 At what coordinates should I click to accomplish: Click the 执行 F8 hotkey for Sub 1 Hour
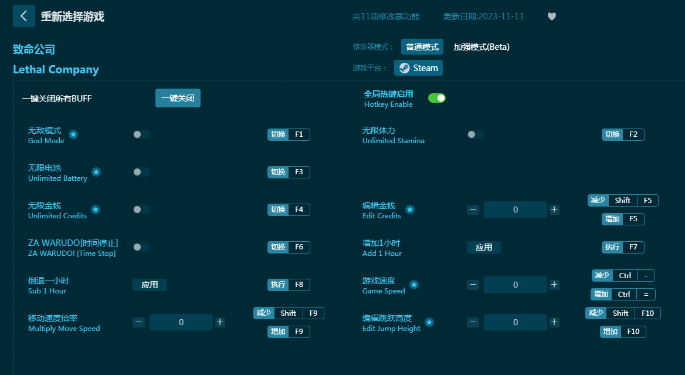(289, 285)
